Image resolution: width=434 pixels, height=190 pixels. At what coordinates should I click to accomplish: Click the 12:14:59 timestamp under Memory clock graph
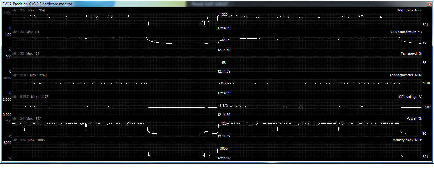(224, 158)
